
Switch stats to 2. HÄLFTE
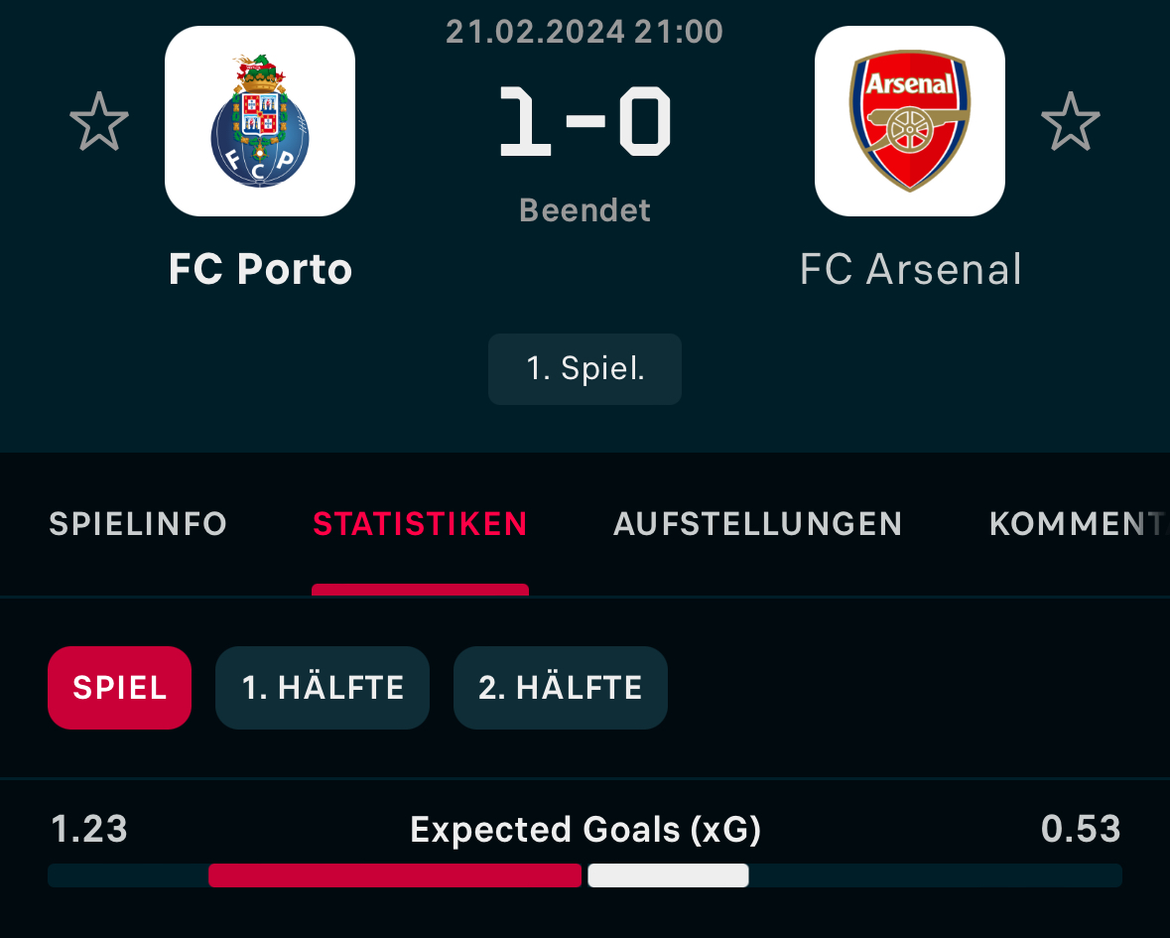[x=561, y=687]
